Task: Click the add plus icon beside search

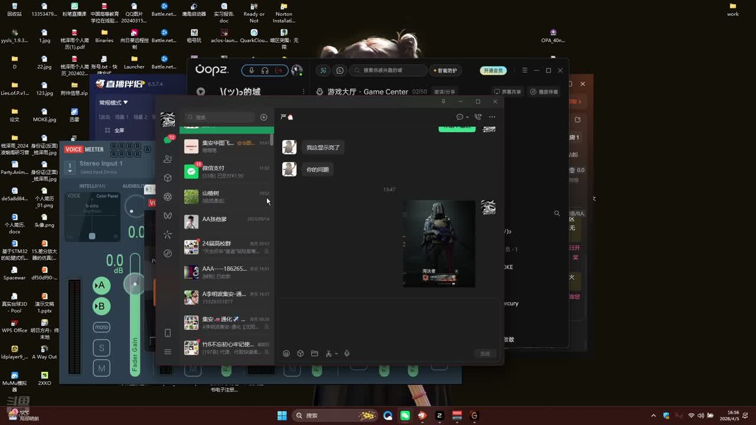Action: [x=264, y=117]
